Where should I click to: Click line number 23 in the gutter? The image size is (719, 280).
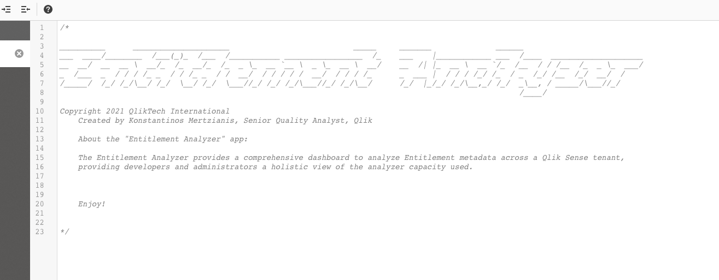(x=39, y=232)
